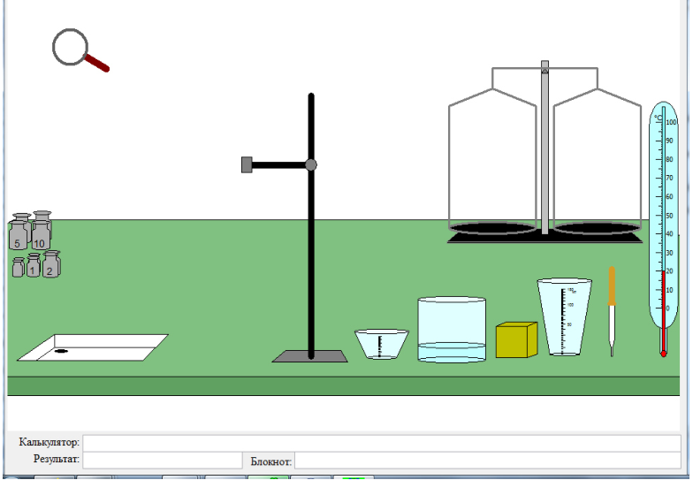
Task: Click the balance's central pillar
Action: 544,148
